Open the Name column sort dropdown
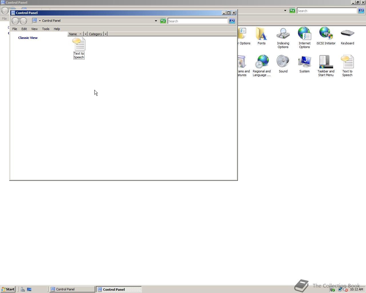 (x=85, y=34)
